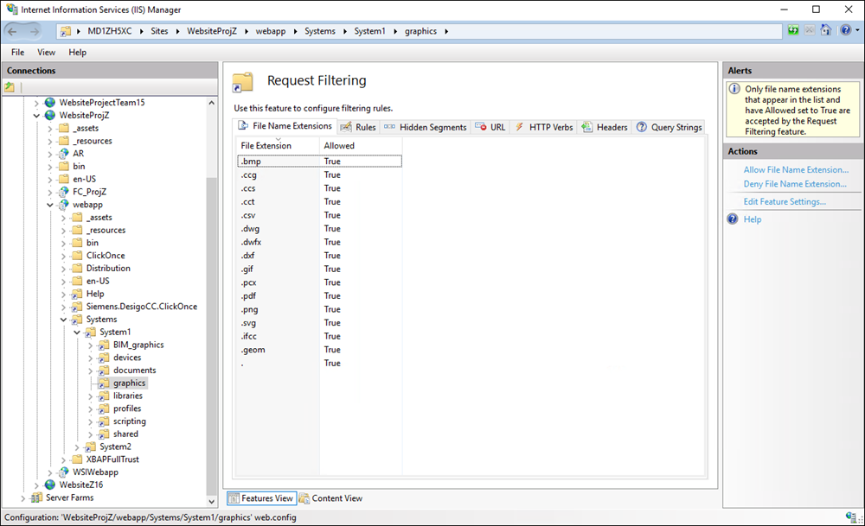Click the create connection icon in Connections panel
This screenshot has width=865, height=526.
click(10, 87)
